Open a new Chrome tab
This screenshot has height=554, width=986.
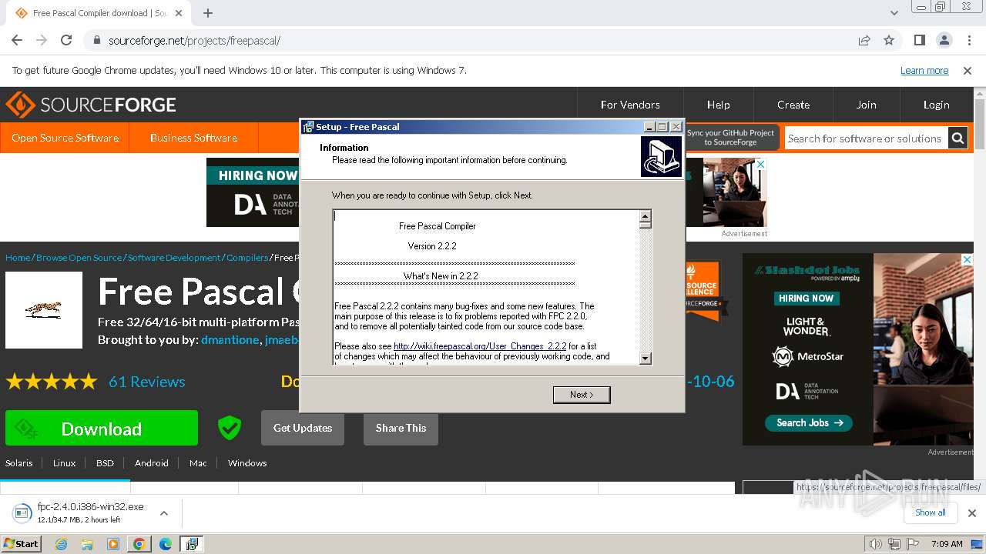208,13
